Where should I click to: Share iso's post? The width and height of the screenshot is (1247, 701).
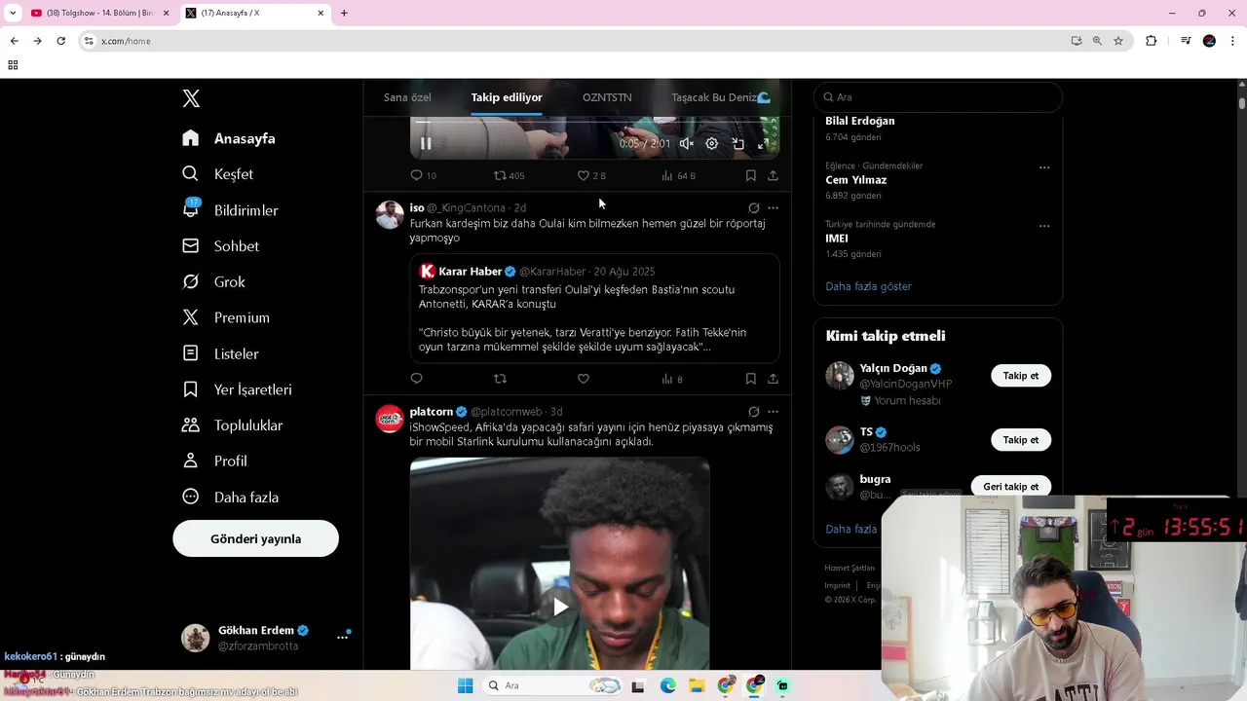773,379
